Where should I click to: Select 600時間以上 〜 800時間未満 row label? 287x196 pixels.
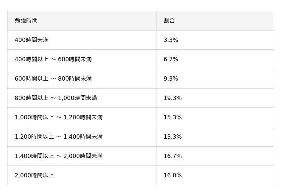point(53,79)
